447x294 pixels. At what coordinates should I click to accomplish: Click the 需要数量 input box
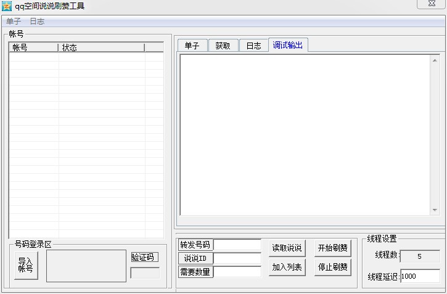pos(237,272)
